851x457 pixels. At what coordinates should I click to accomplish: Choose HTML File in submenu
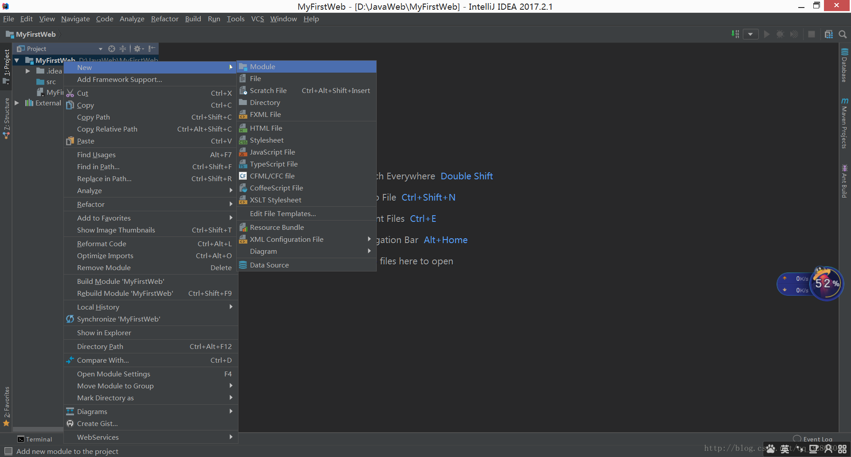click(307, 128)
